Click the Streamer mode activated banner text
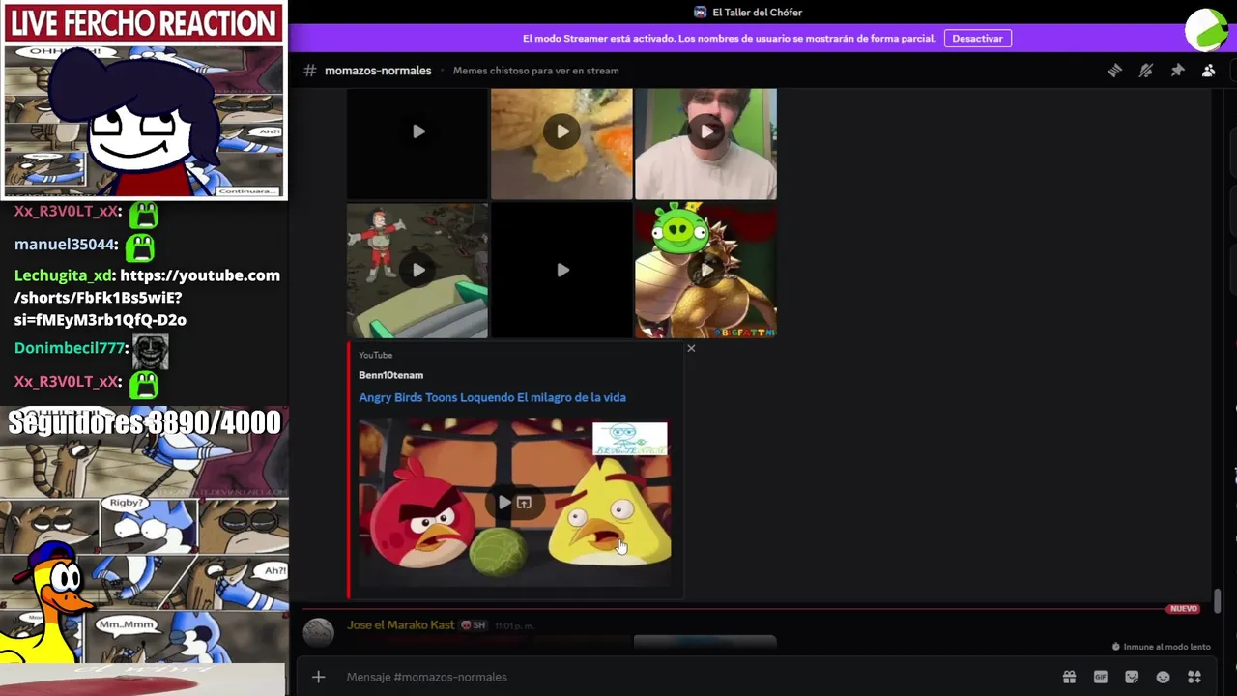Image resolution: width=1237 pixels, height=696 pixels. coord(729,39)
